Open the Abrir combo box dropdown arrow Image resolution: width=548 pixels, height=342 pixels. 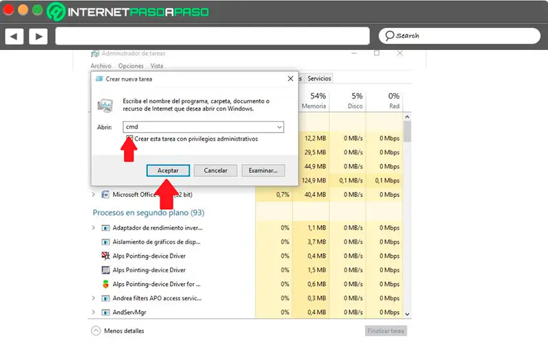pos(279,127)
